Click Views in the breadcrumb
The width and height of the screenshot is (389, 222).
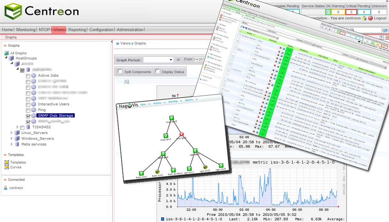(x=125, y=43)
